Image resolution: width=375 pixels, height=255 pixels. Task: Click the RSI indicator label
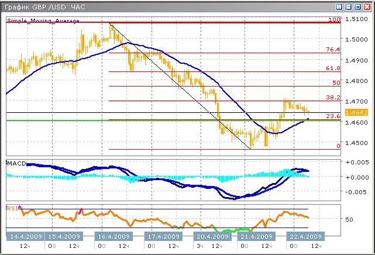(12, 207)
